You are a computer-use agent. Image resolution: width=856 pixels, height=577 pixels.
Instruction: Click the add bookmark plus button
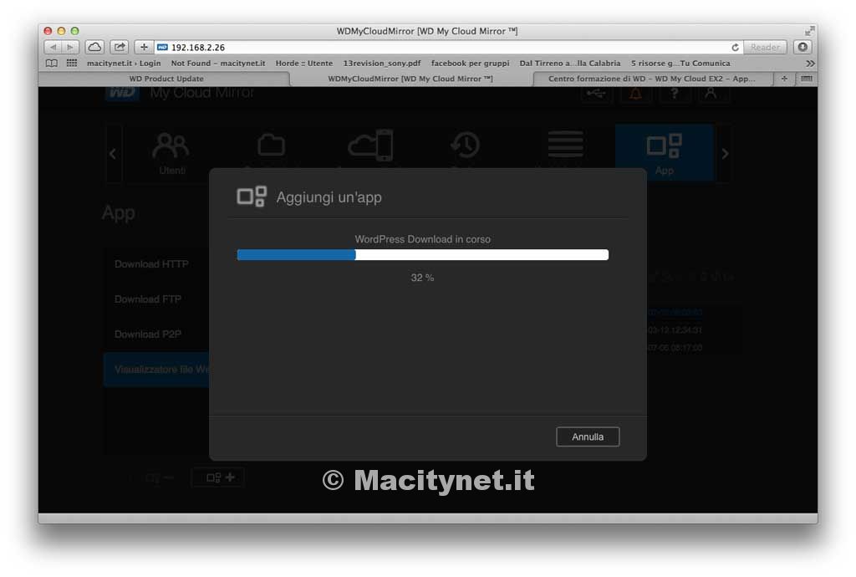click(144, 47)
